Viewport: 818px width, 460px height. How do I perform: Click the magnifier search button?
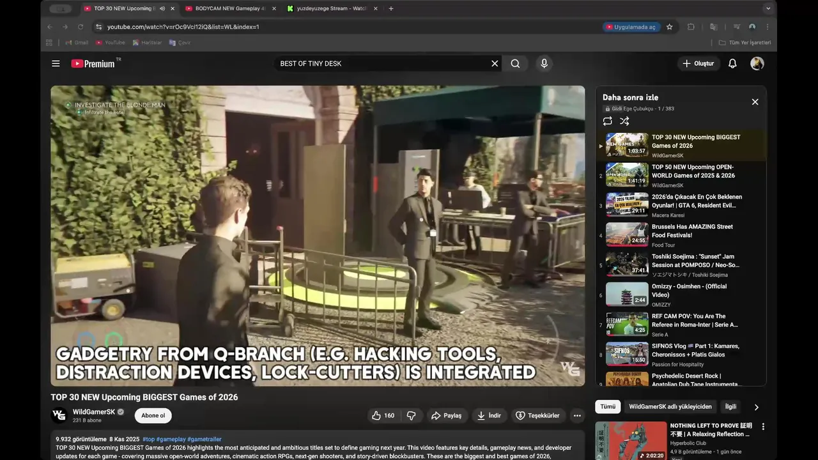(515, 63)
